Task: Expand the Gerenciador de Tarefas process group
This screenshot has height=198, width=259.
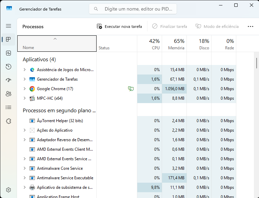Action: (25, 79)
